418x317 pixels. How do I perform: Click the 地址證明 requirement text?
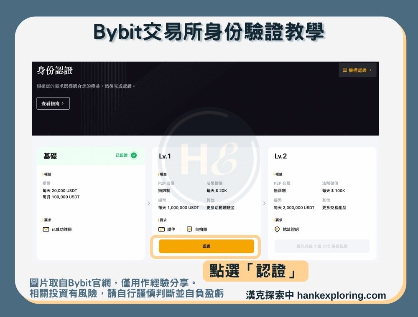pos(291,229)
